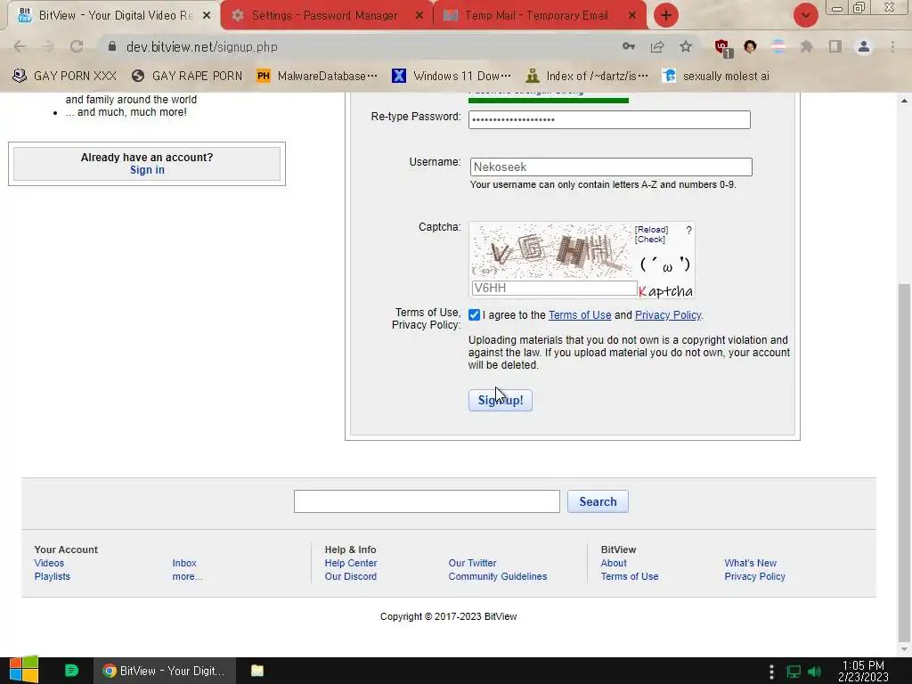Open the Community Guidelines link
This screenshot has height=684, width=912.
coord(497,576)
